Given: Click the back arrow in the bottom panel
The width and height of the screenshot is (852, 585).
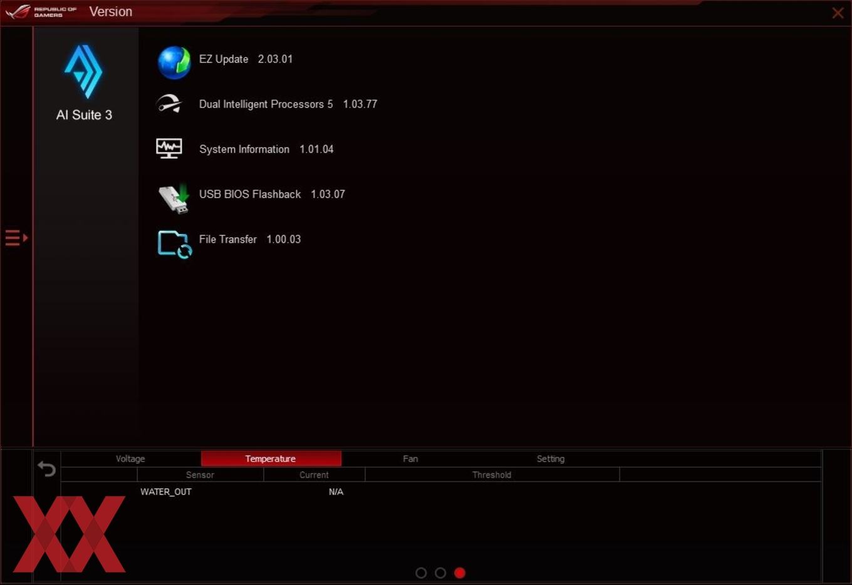Looking at the screenshot, I should click(x=47, y=469).
